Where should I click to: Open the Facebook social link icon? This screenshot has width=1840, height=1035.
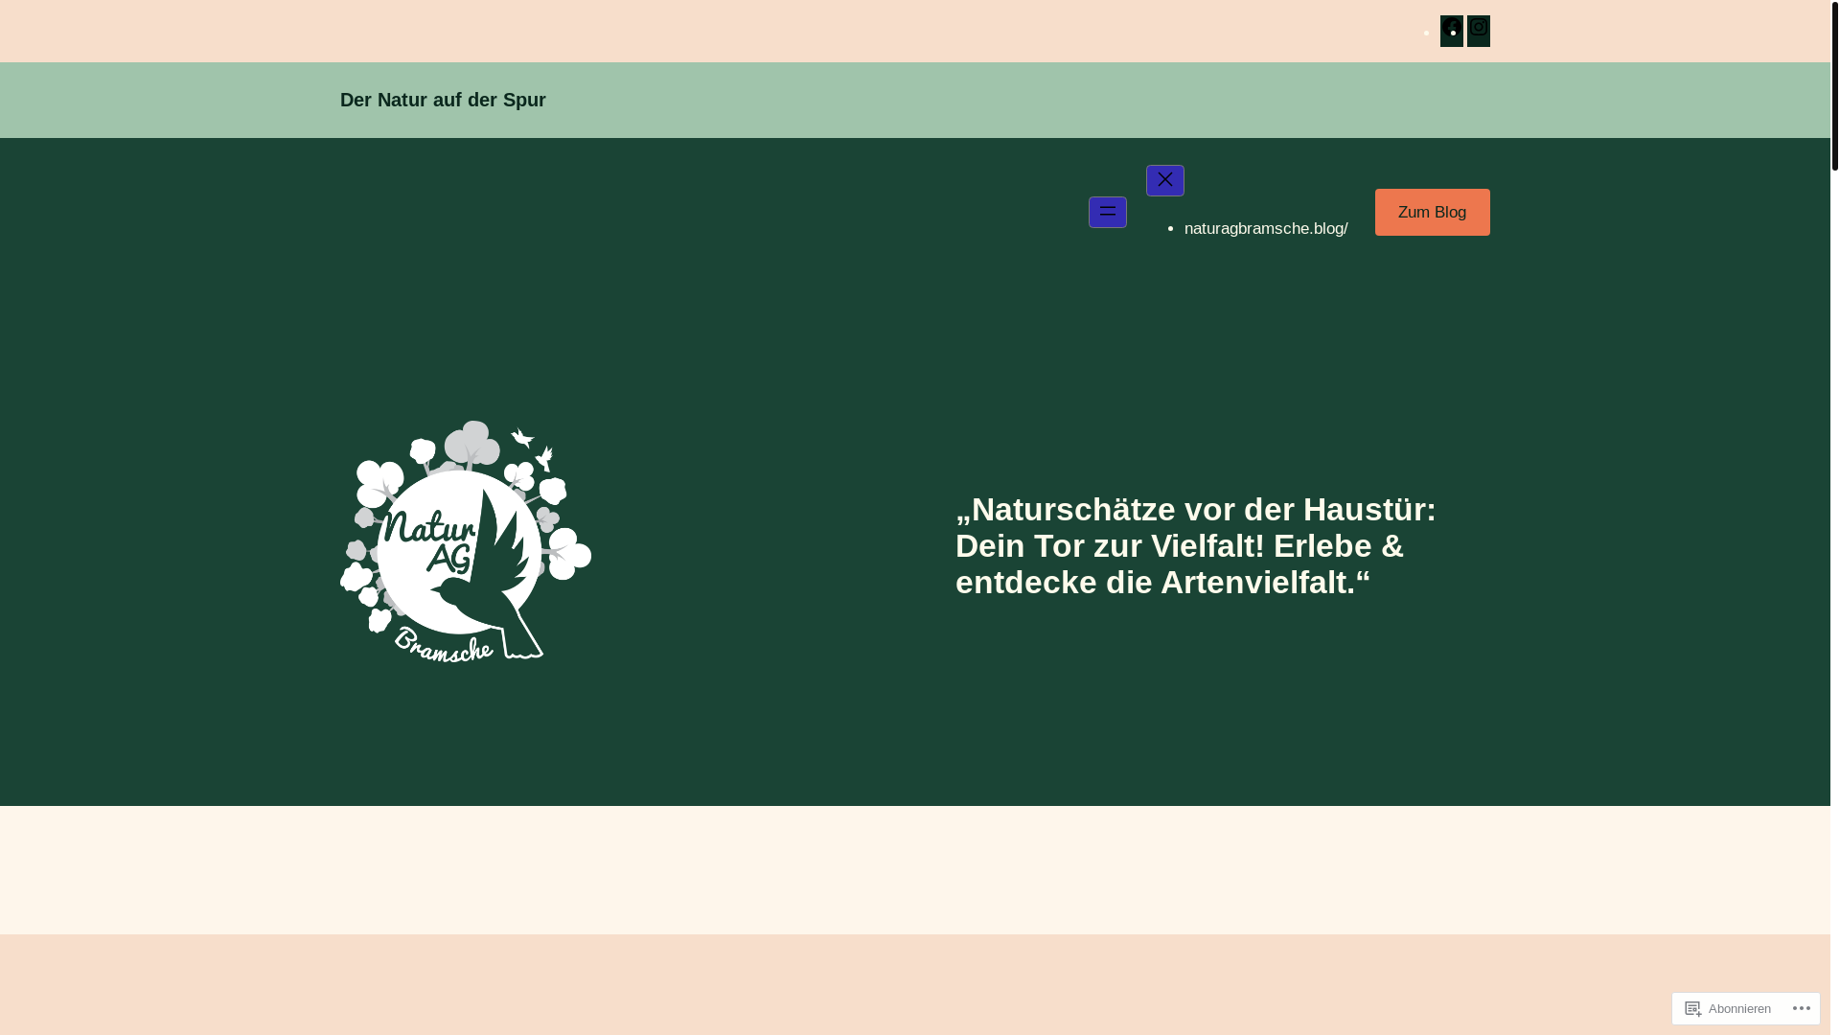point(1451,31)
